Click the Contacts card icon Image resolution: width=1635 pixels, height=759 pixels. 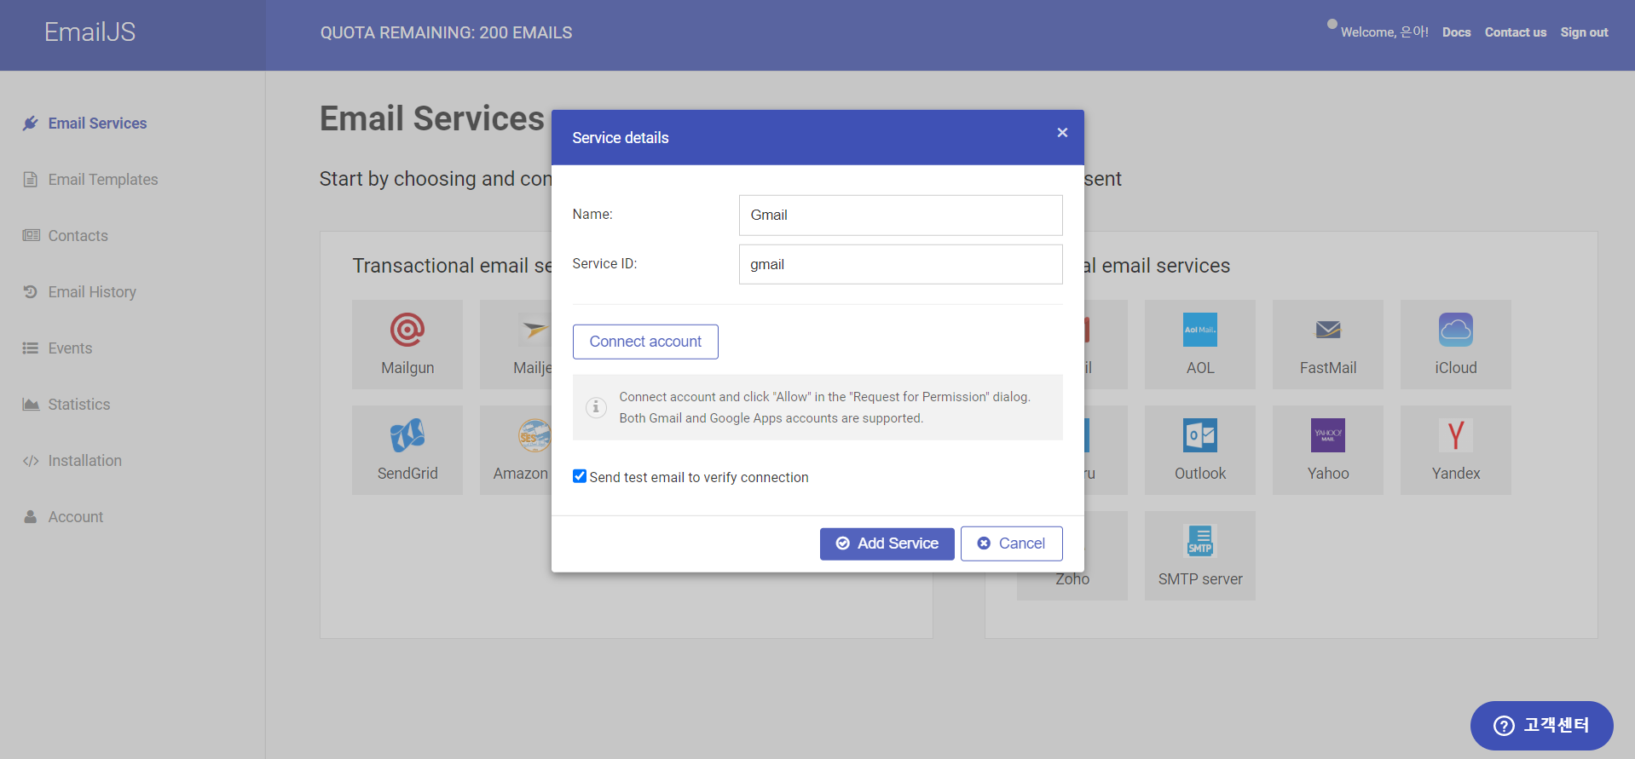[31, 236]
